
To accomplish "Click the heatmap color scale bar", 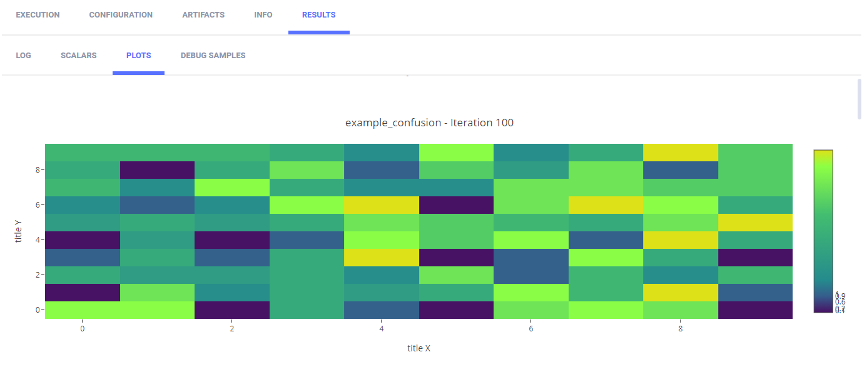I will click(x=823, y=231).
